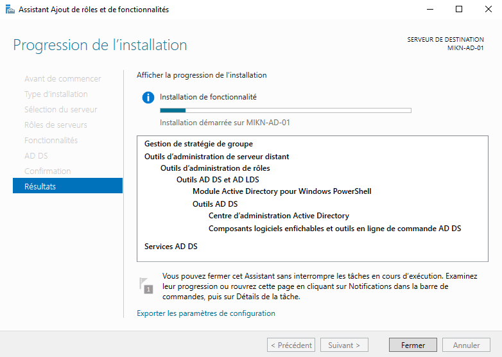Click the MIKN-AD-01 destination server name
This screenshot has height=357, width=502.
(465, 48)
